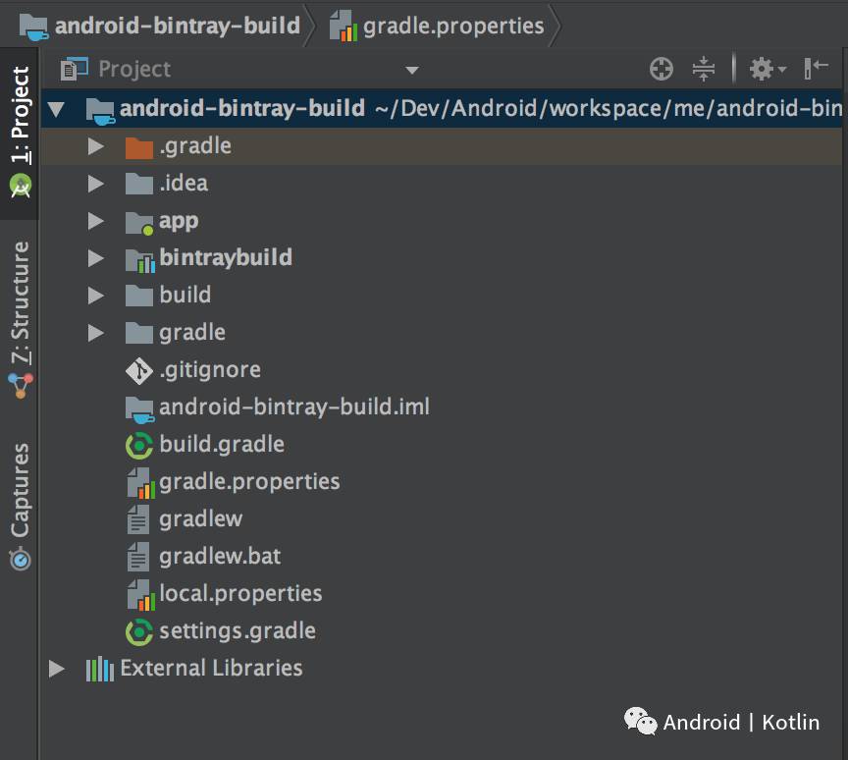Click the project path ~/Dev/Android/workspace text

point(609,109)
